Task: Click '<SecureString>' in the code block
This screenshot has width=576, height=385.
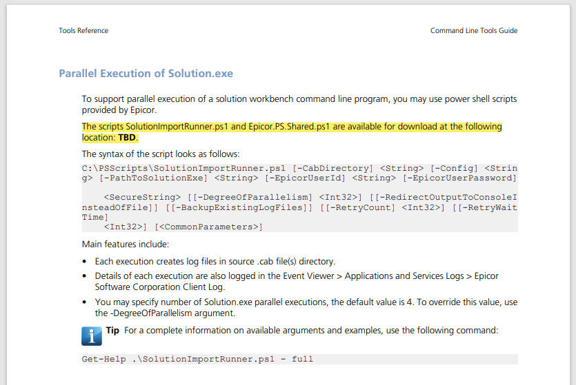Action: pyautogui.click(x=142, y=197)
